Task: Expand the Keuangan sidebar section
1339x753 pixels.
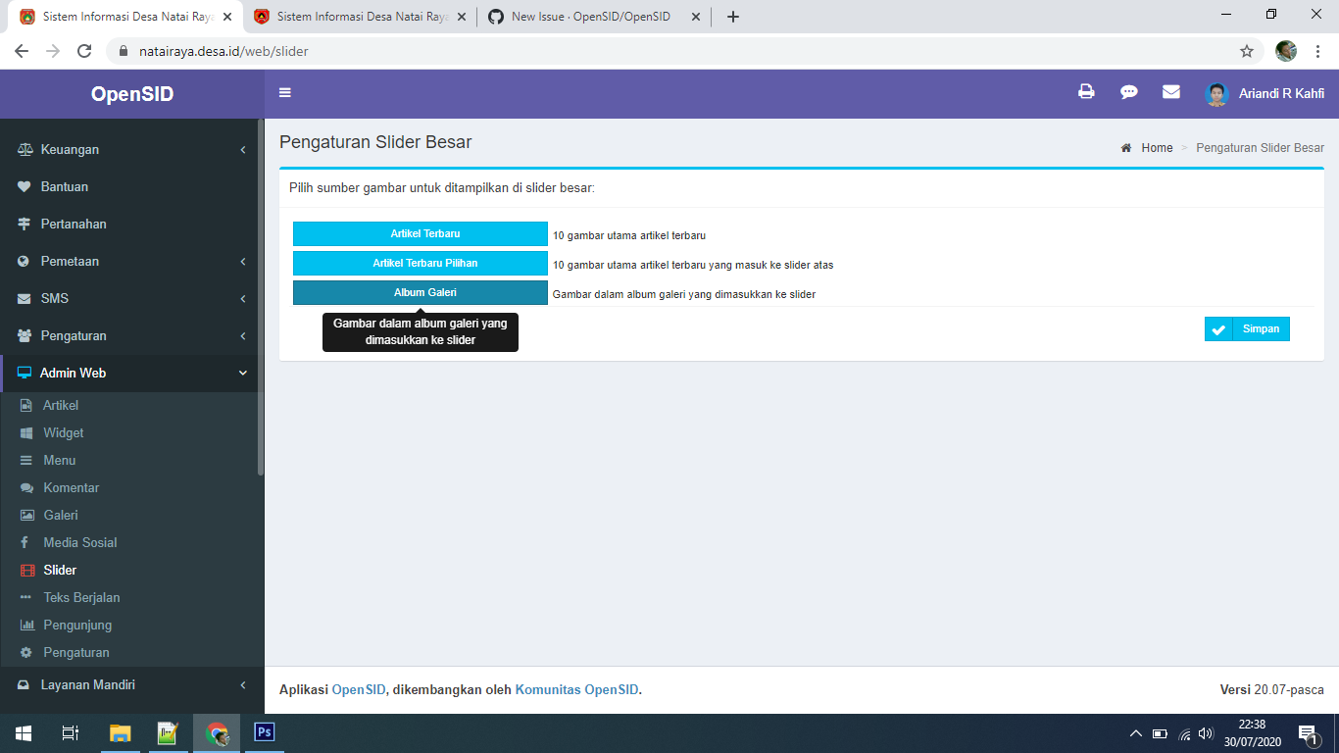Action: tap(130, 149)
